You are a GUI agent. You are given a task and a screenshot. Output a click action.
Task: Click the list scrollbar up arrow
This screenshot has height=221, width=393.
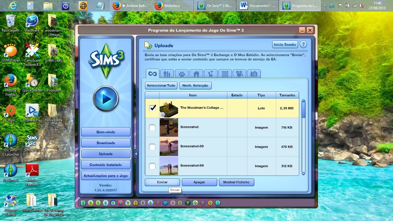(303, 100)
